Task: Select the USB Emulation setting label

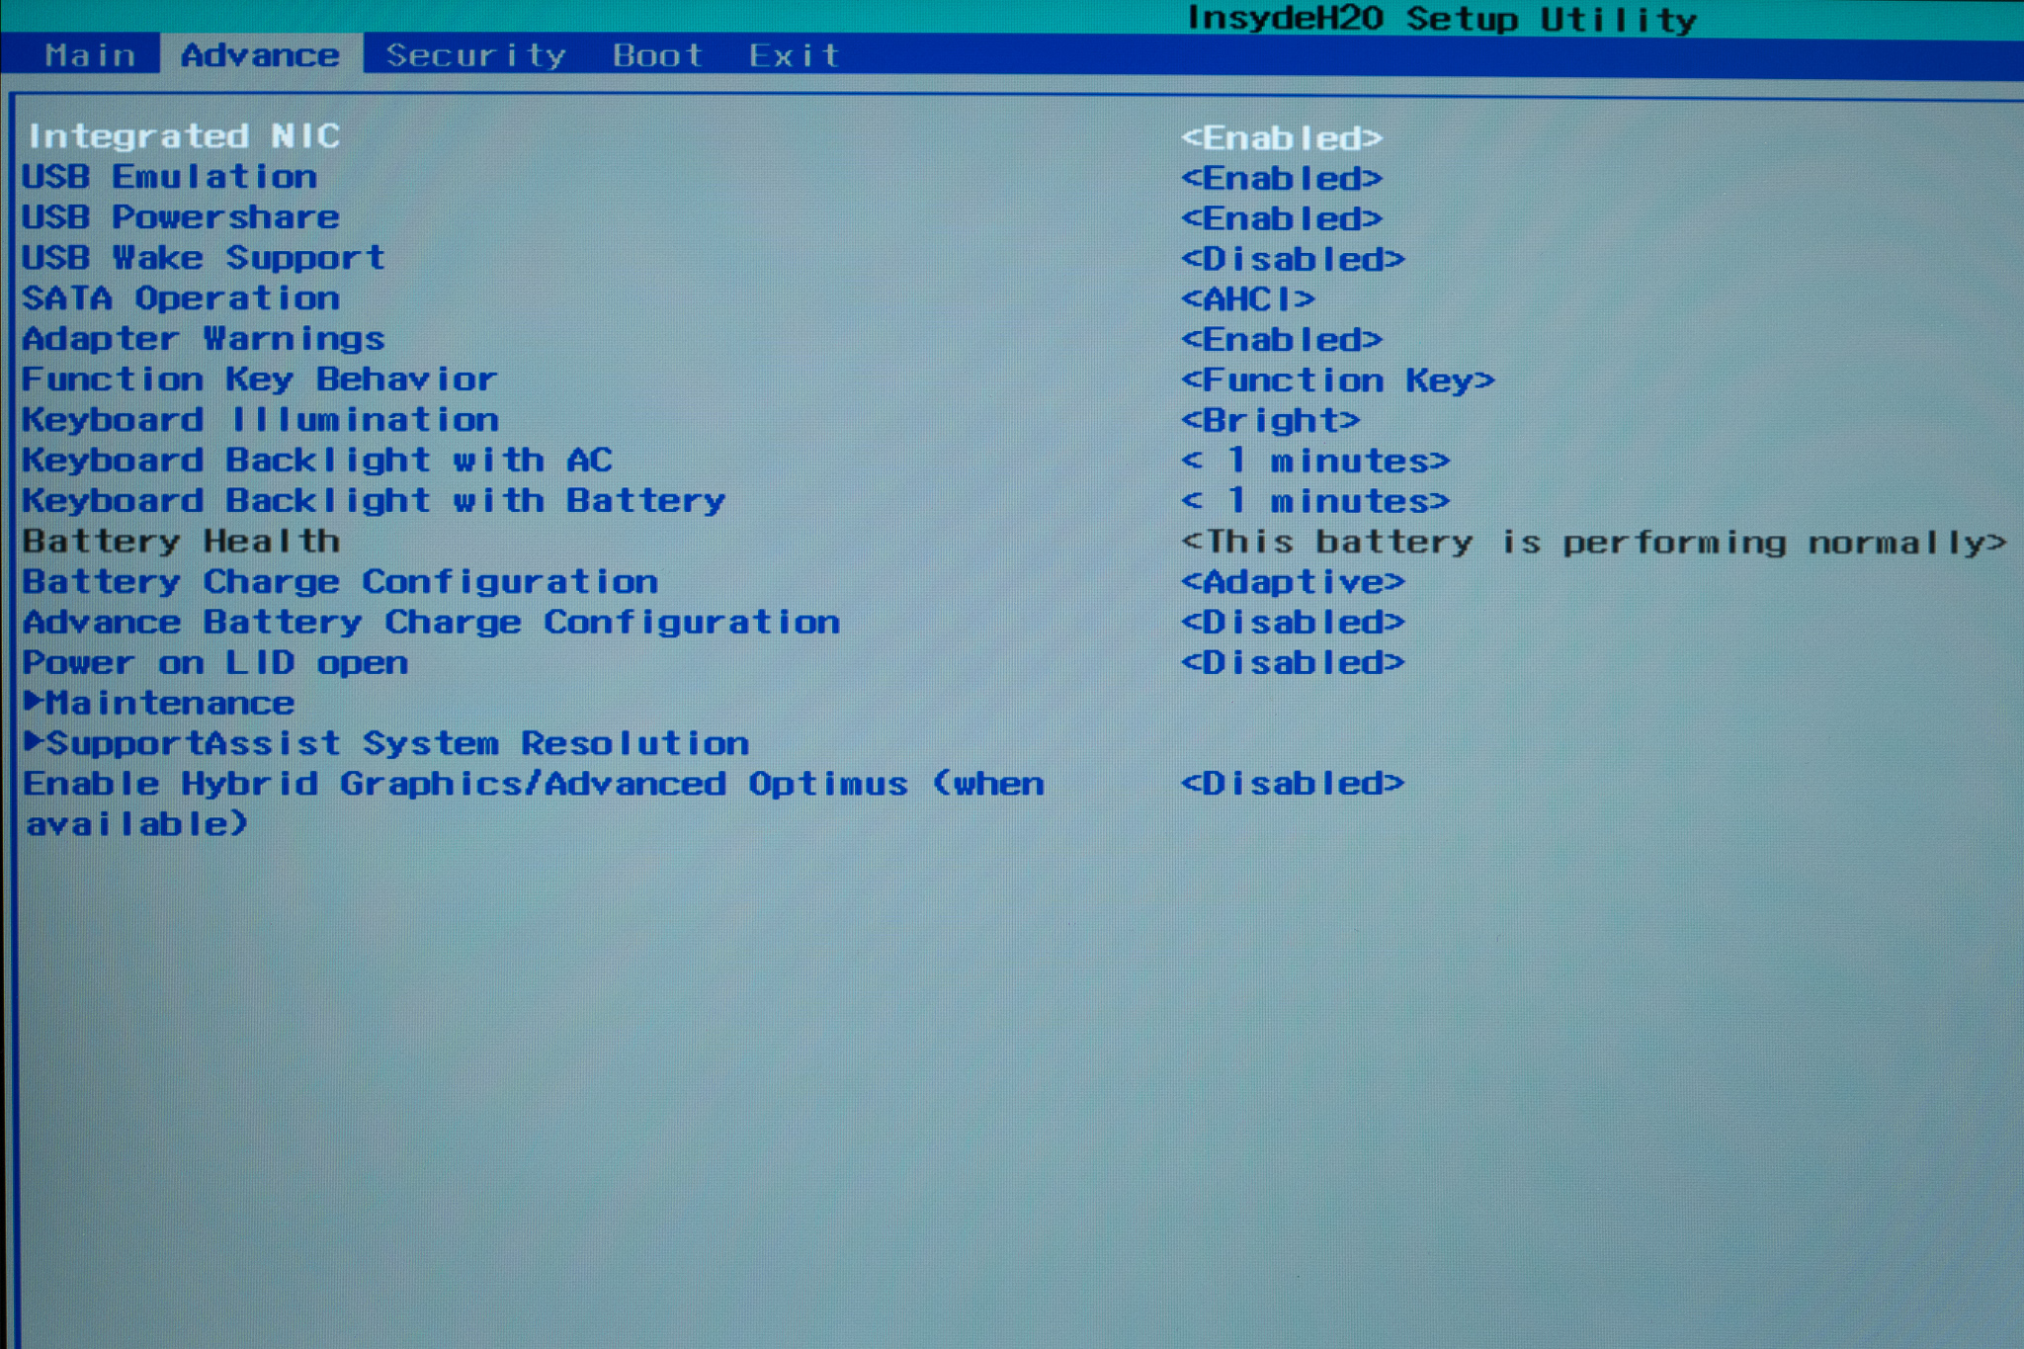Action: (x=170, y=177)
